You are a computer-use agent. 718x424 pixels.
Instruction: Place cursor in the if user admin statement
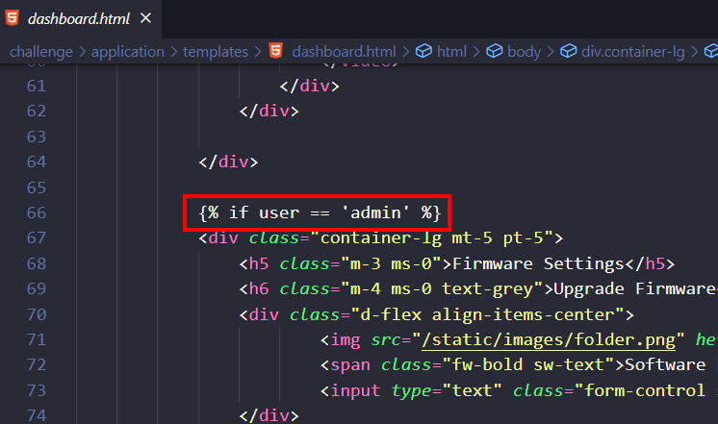[320, 212]
